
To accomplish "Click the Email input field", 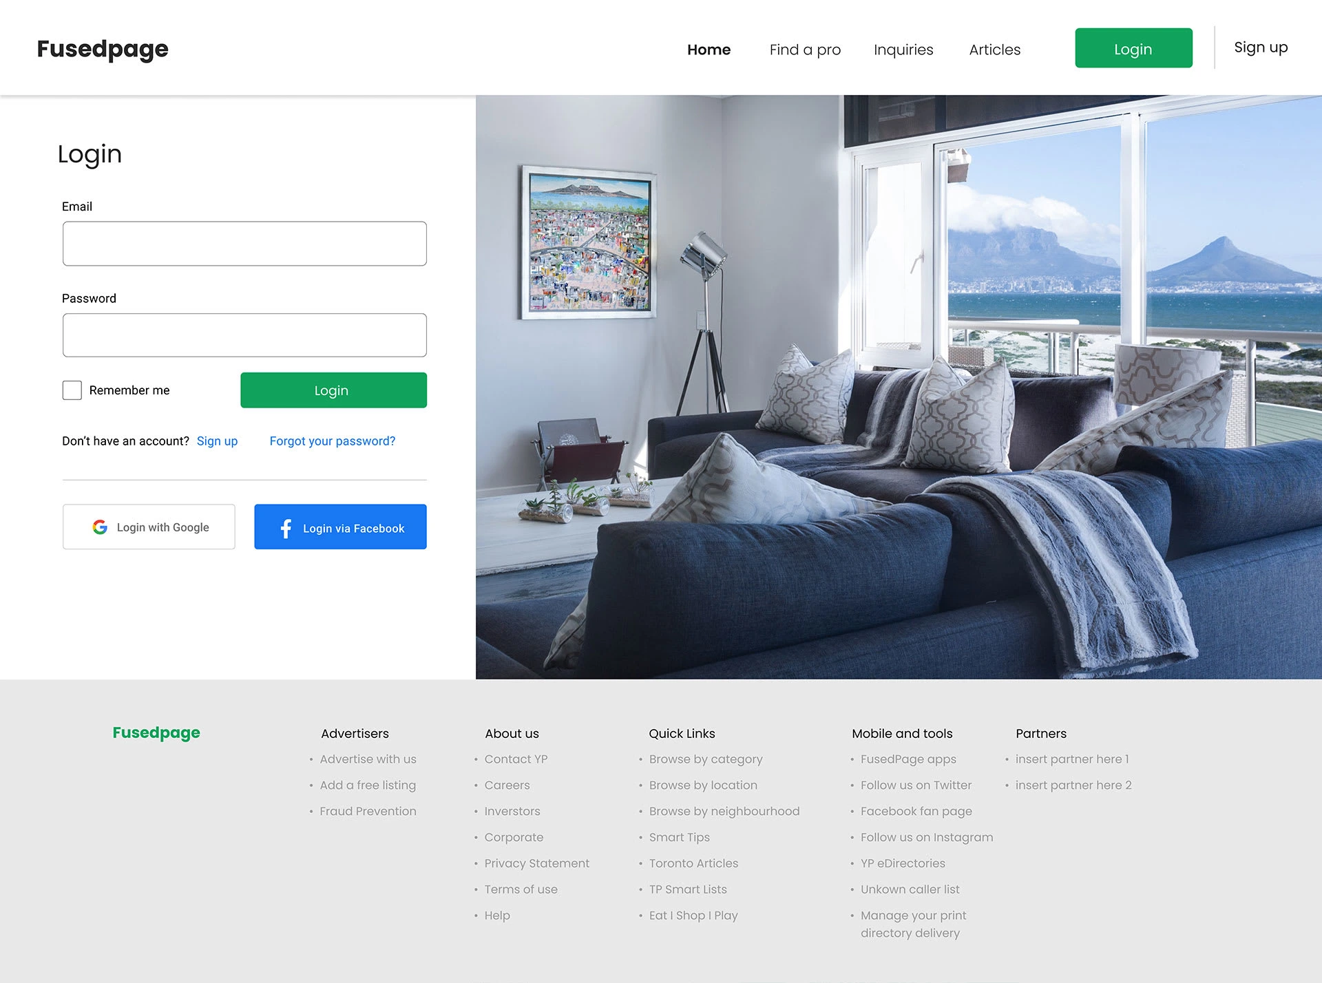I will click(x=244, y=244).
